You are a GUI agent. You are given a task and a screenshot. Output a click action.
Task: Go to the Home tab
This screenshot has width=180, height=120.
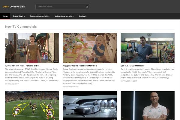5,16
